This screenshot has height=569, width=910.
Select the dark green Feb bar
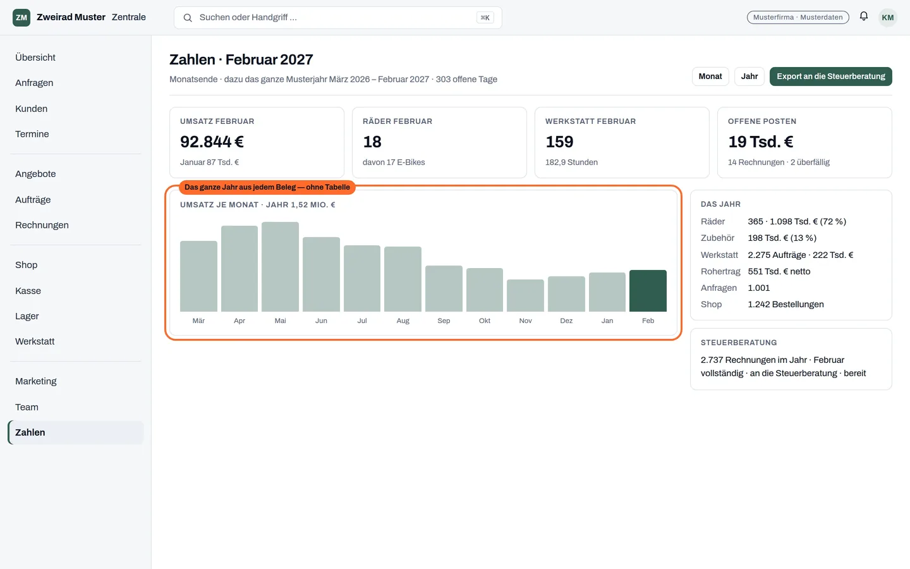[648, 291]
